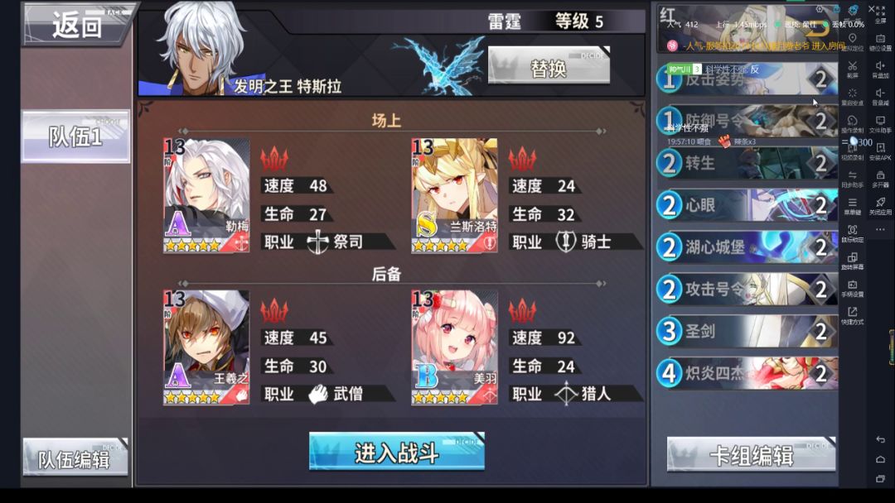Click the 队伍编辑 team edit button
This screenshot has height=503, width=895.
coord(75,457)
